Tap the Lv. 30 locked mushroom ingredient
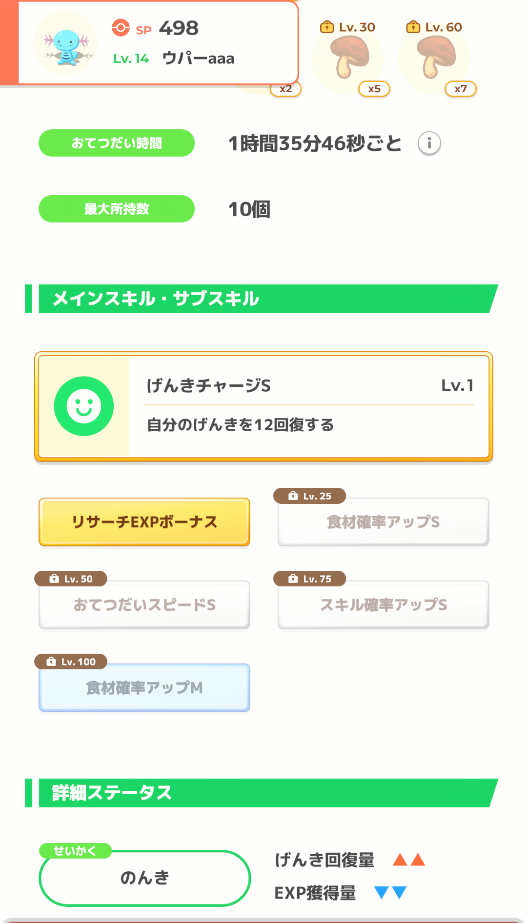The image size is (527, 923). (348, 58)
